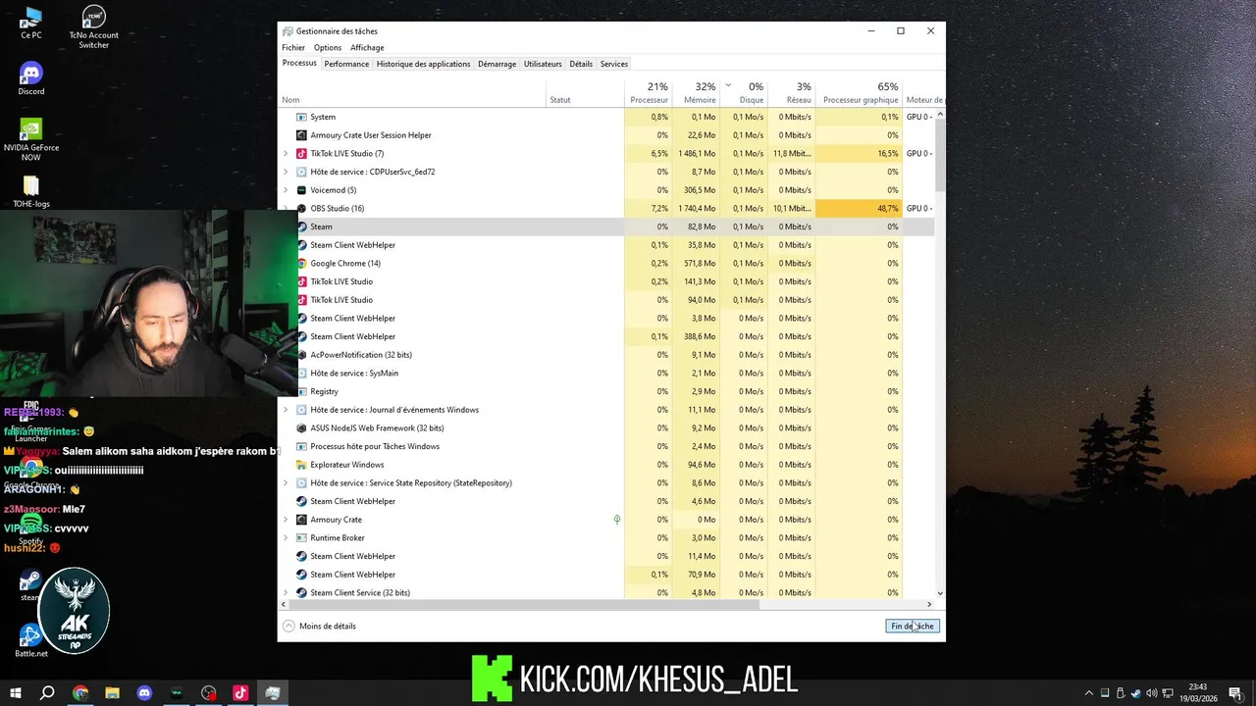Image resolution: width=1256 pixels, height=706 pixels.
Task: Click the horizontal scrollbar thumb
Action: 525,605
